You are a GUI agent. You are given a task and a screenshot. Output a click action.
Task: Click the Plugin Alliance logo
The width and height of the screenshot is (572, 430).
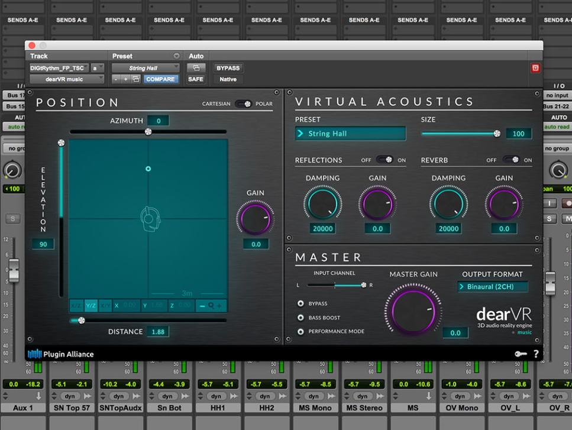[x=60, y=354]
